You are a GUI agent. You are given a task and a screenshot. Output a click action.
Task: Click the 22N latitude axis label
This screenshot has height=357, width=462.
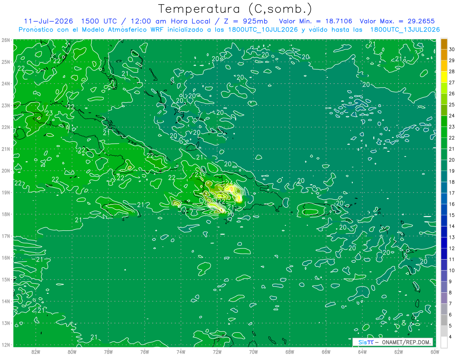coord(6,127)
